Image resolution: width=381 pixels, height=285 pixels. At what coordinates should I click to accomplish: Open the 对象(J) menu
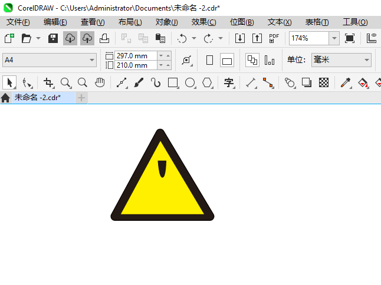pyautogui.click(x=167, y=22)
